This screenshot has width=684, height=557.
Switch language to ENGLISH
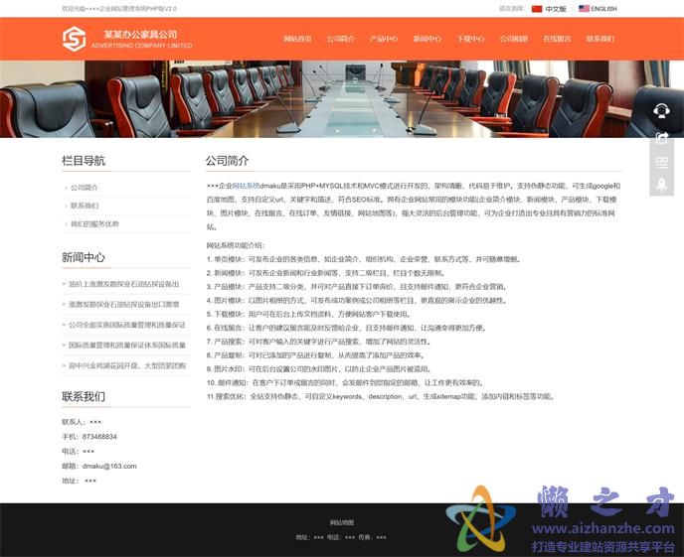[x=603, y=9]
